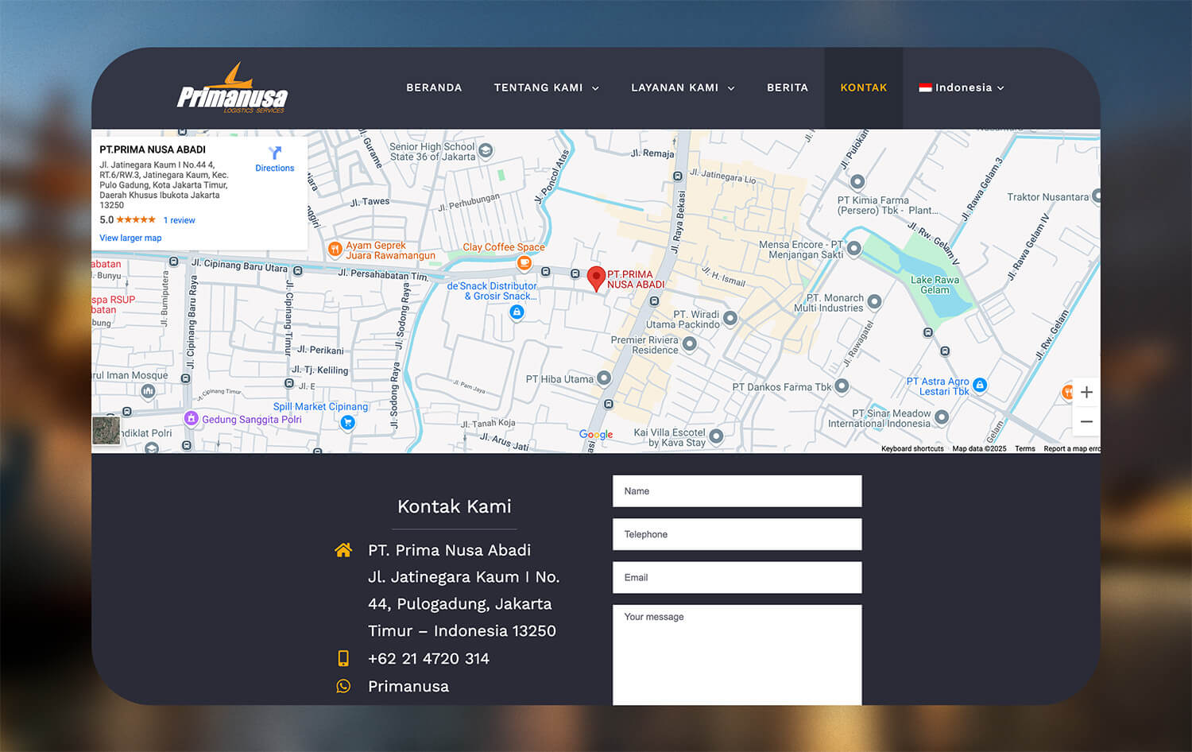This screenshot has width=1192, height=752.
Task: Open the Directions link in map card
Action: [275, 169]
